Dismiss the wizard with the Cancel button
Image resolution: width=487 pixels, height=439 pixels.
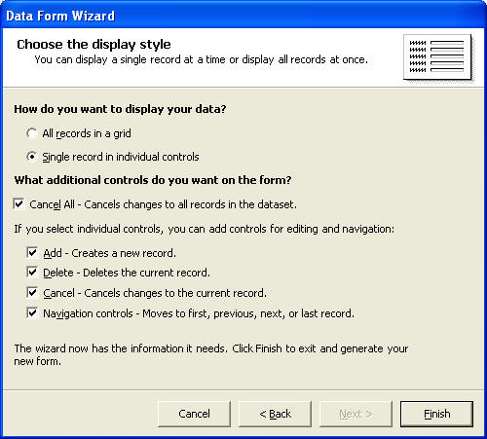(194, 414)
